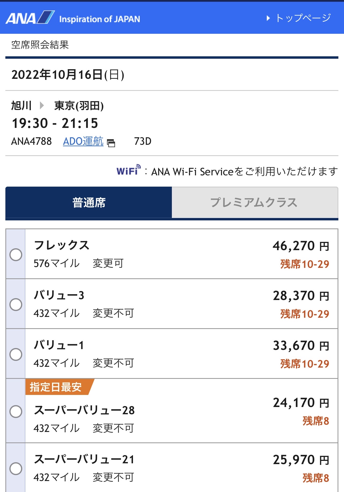The width and height of the screenshot is (344, 492).
Task: Switch to the プレミアムクラス tab
Action: [254, 202]
